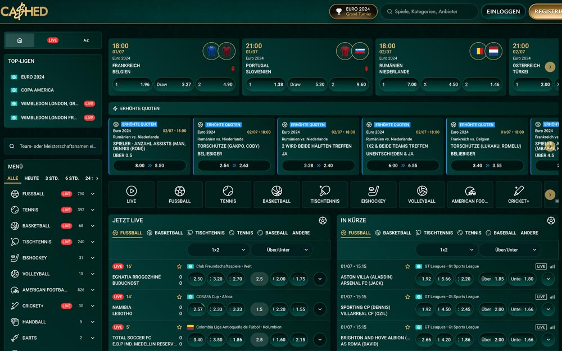Viewport: 562px width, 351px height.
Task: Click the Cashed logo
Action: pyautogui.click(x=24, y=11)
